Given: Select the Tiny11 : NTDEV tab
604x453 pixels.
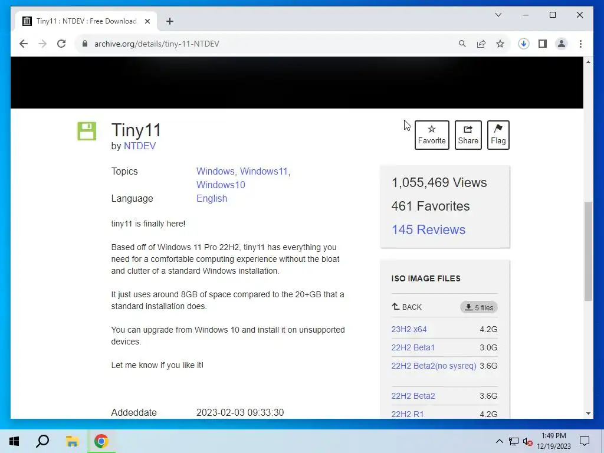Looking at the screenshot, I should 86,21.
